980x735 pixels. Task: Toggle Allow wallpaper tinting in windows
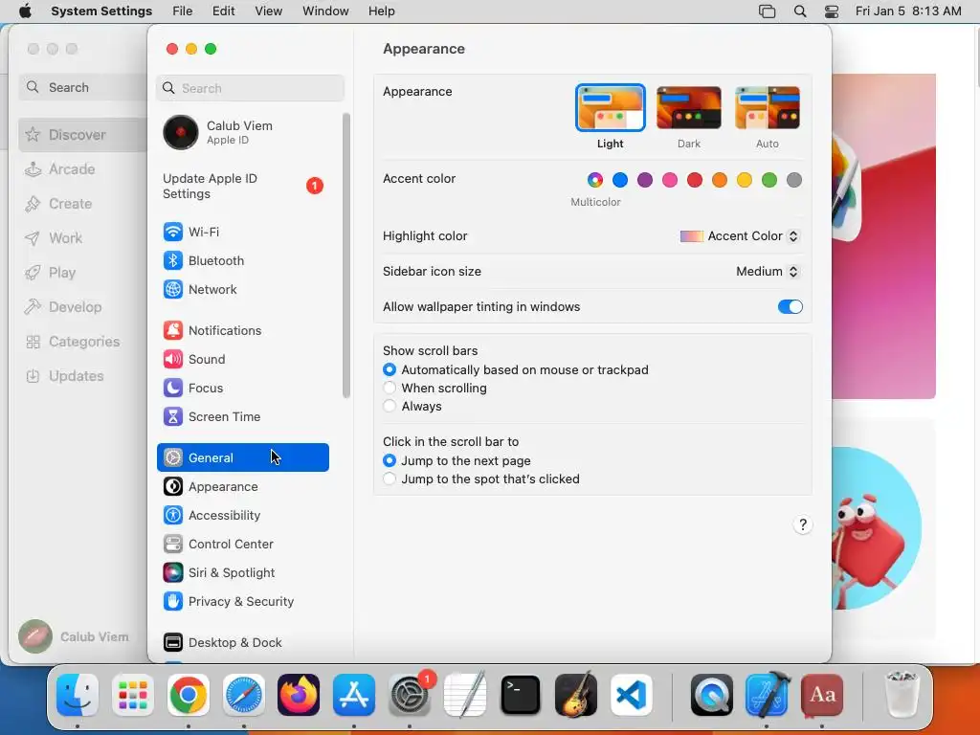click(790, 307)
